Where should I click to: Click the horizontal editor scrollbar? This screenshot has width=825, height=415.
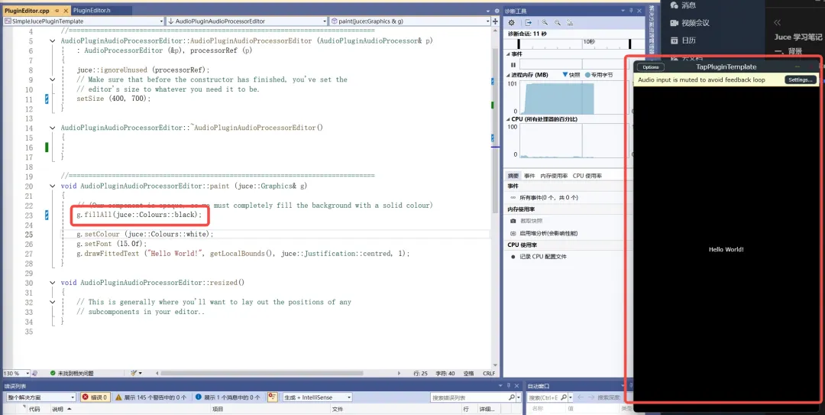coord(261,374)
